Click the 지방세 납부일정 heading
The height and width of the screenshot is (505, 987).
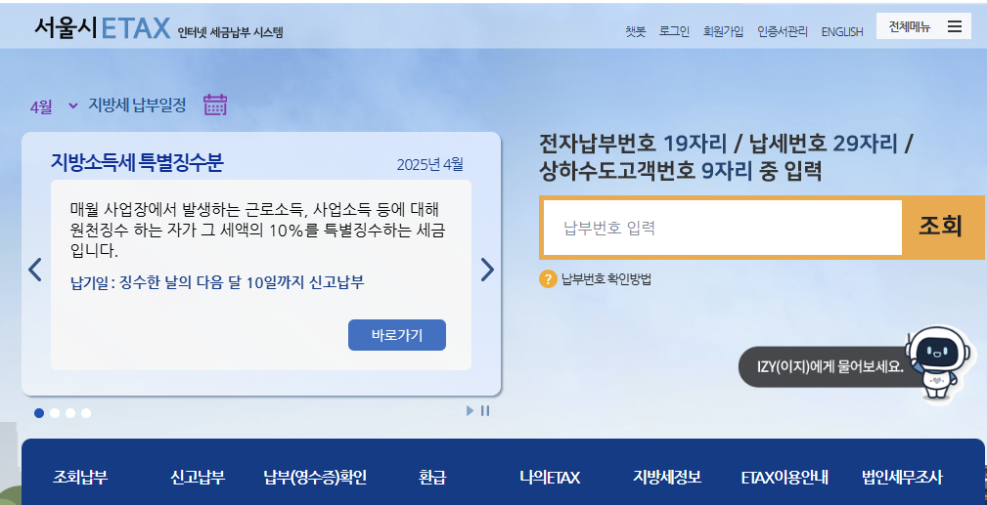pyautogui.click(x=137, y=105)
